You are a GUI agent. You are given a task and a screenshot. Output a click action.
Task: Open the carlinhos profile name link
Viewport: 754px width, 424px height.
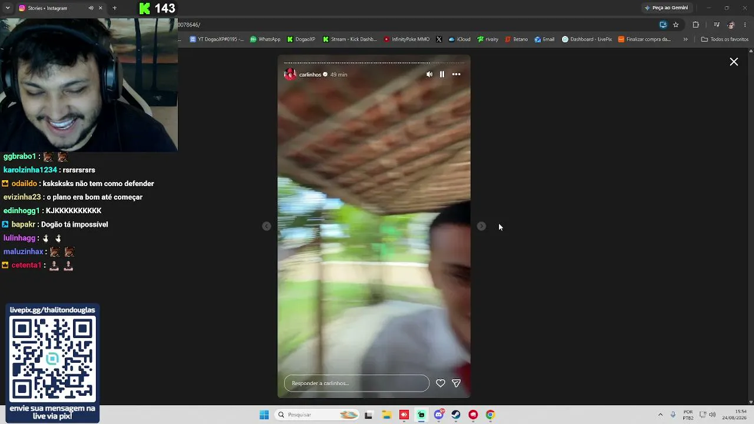point(310,75)
